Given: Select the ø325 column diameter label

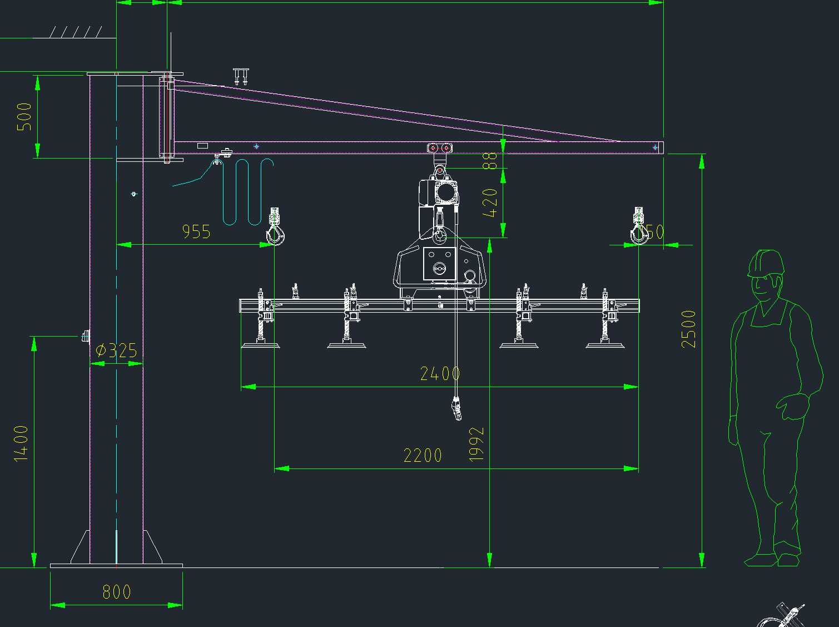Looking at the screenshot, I should click(116, 350).
